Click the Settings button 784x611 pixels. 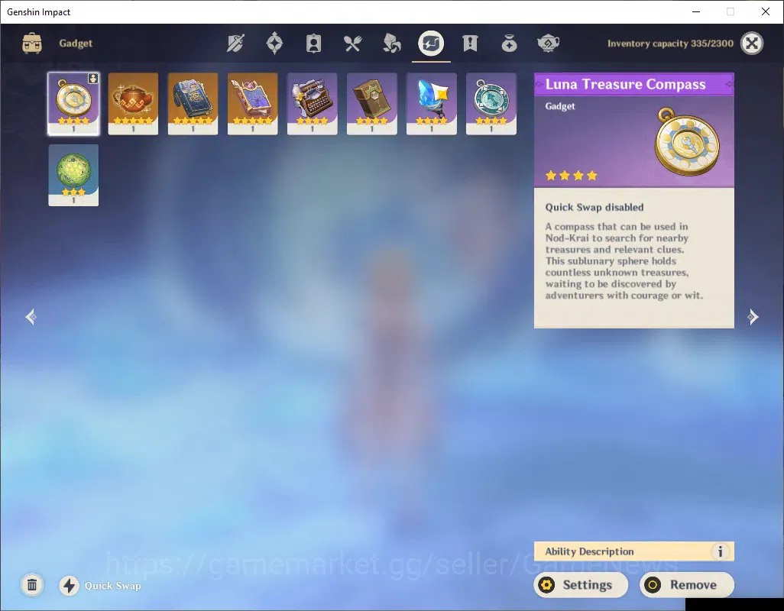point(581,585)
